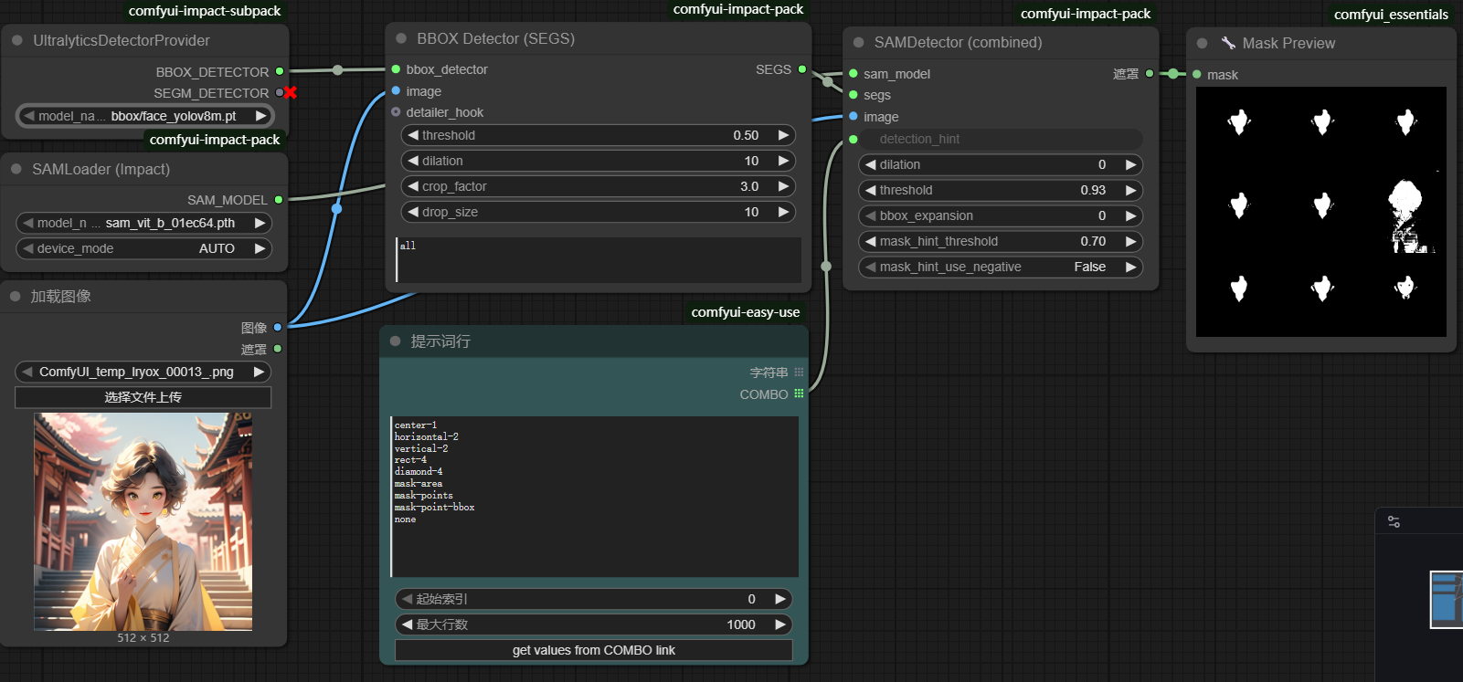Viewport: 1463px width, 682px height.
Task: Collapse the BBOX Detector (SEGS) node
Action: click(x=401, y=38)
